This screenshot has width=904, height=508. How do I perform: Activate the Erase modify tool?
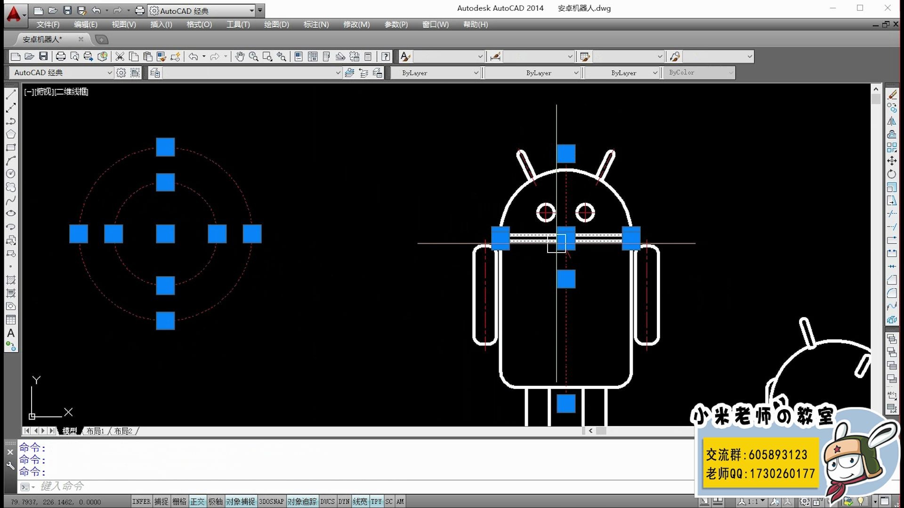coord(892,95)
